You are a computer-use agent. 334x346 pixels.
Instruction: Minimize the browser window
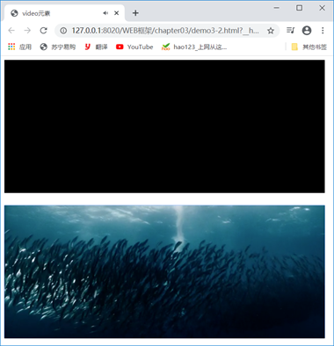click(276, 8)
